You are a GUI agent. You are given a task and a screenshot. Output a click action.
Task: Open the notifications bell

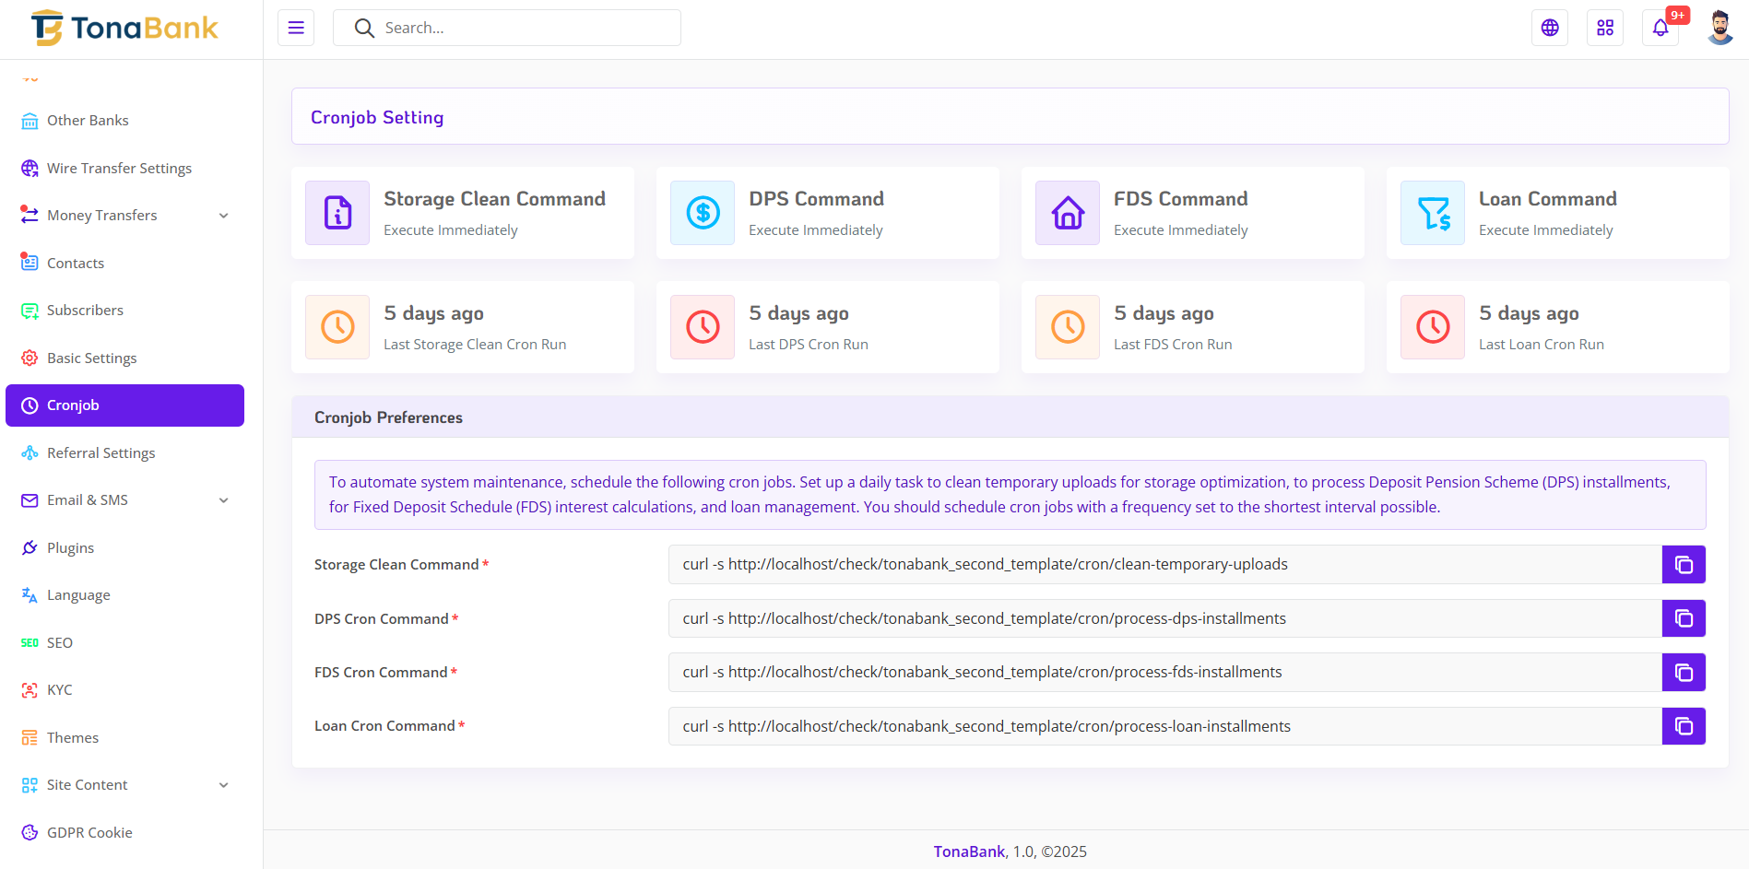click(x=1660, y=28)
